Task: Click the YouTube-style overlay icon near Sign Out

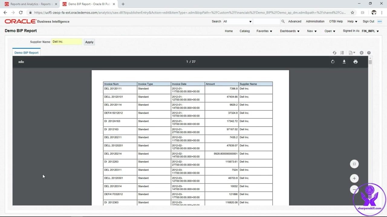Action: coord(380,21)
